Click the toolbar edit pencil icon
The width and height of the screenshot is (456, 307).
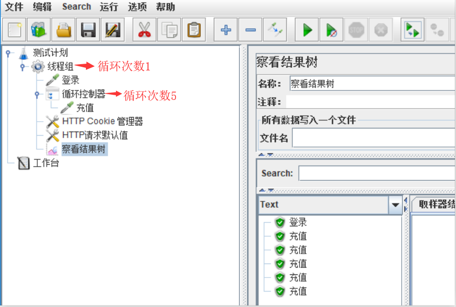point(113,30)
